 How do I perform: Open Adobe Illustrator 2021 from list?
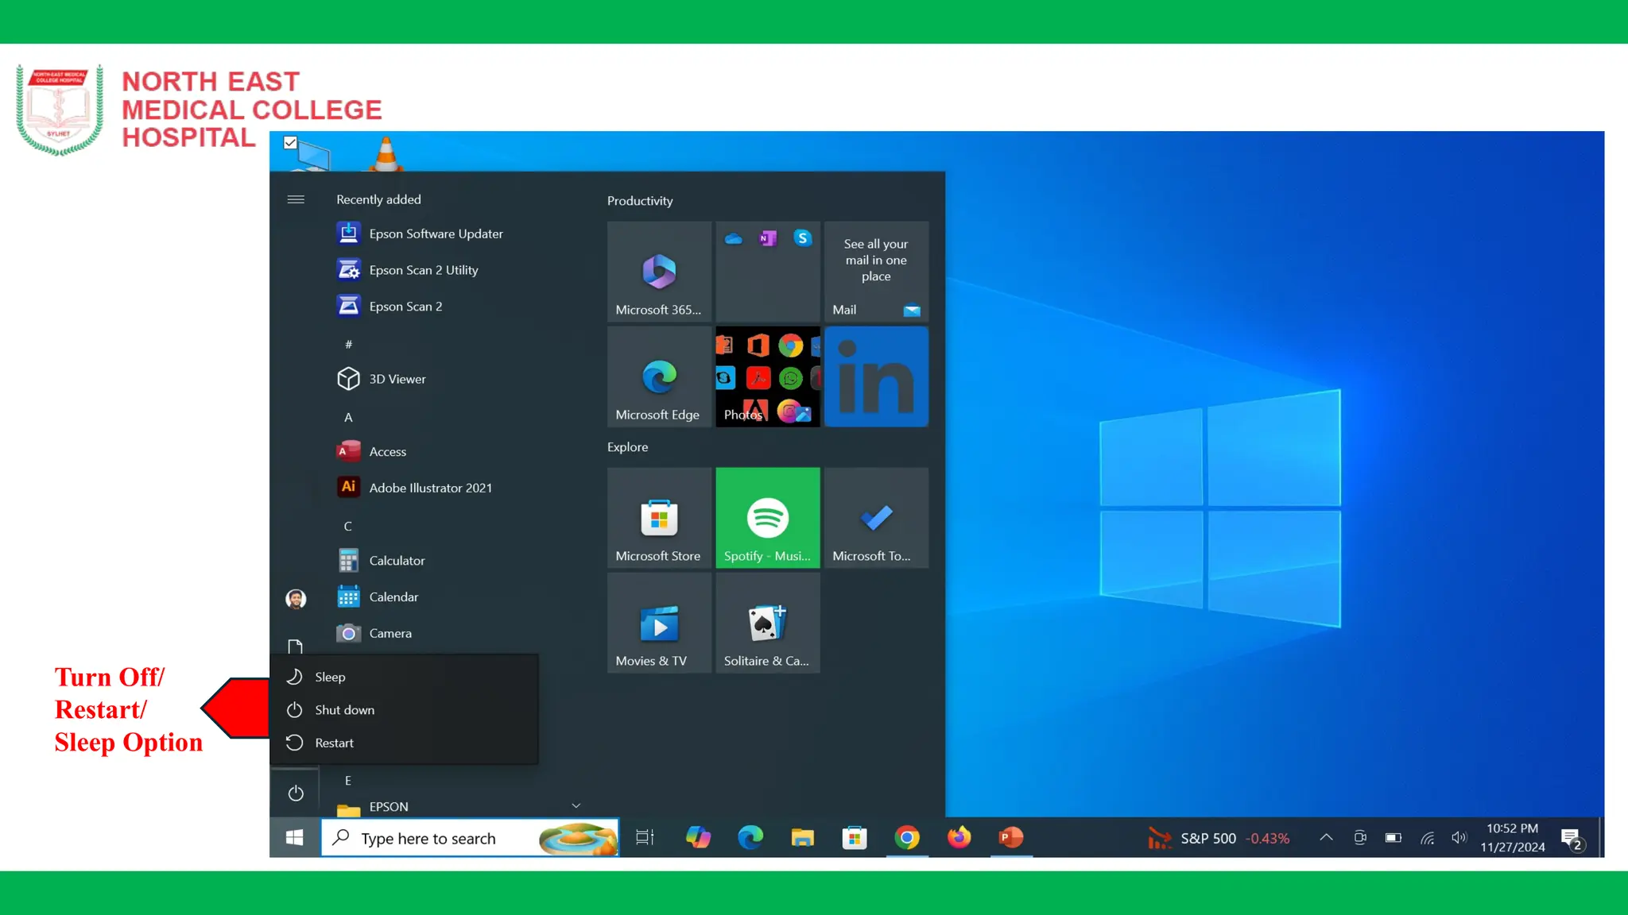[430, 488]
